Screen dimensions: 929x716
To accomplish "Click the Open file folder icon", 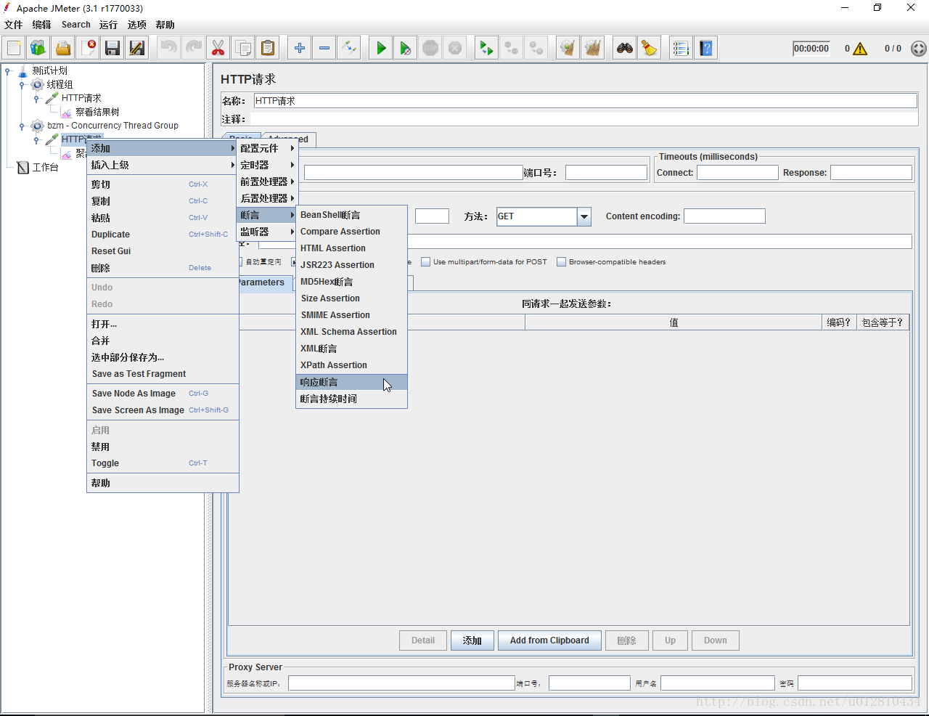I will [63, 48].
